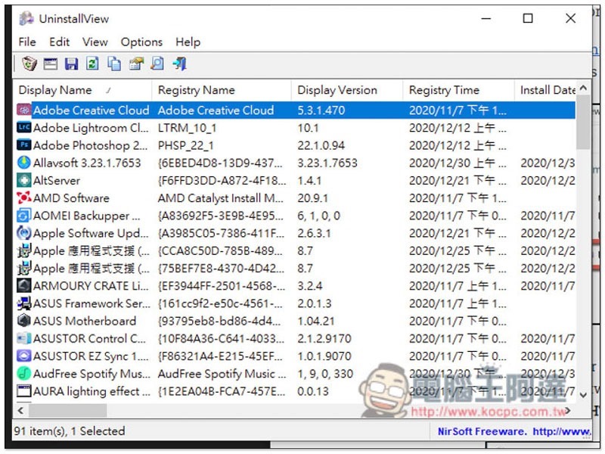This screenshot has width=605, height=454.
Task: Select the Adobe Lightroom Cl... display name
Action: point(91,128)
